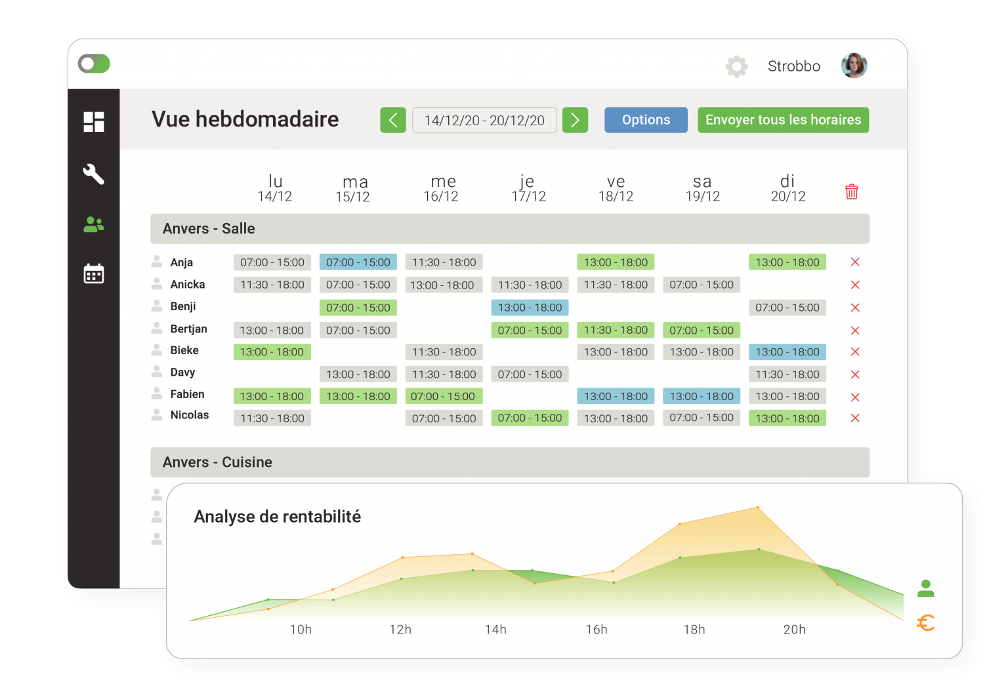Open the dashboard icon in sidebar
Image resolution: width=1008 pixels, height=686 pixels.
[x=94, y=121]
